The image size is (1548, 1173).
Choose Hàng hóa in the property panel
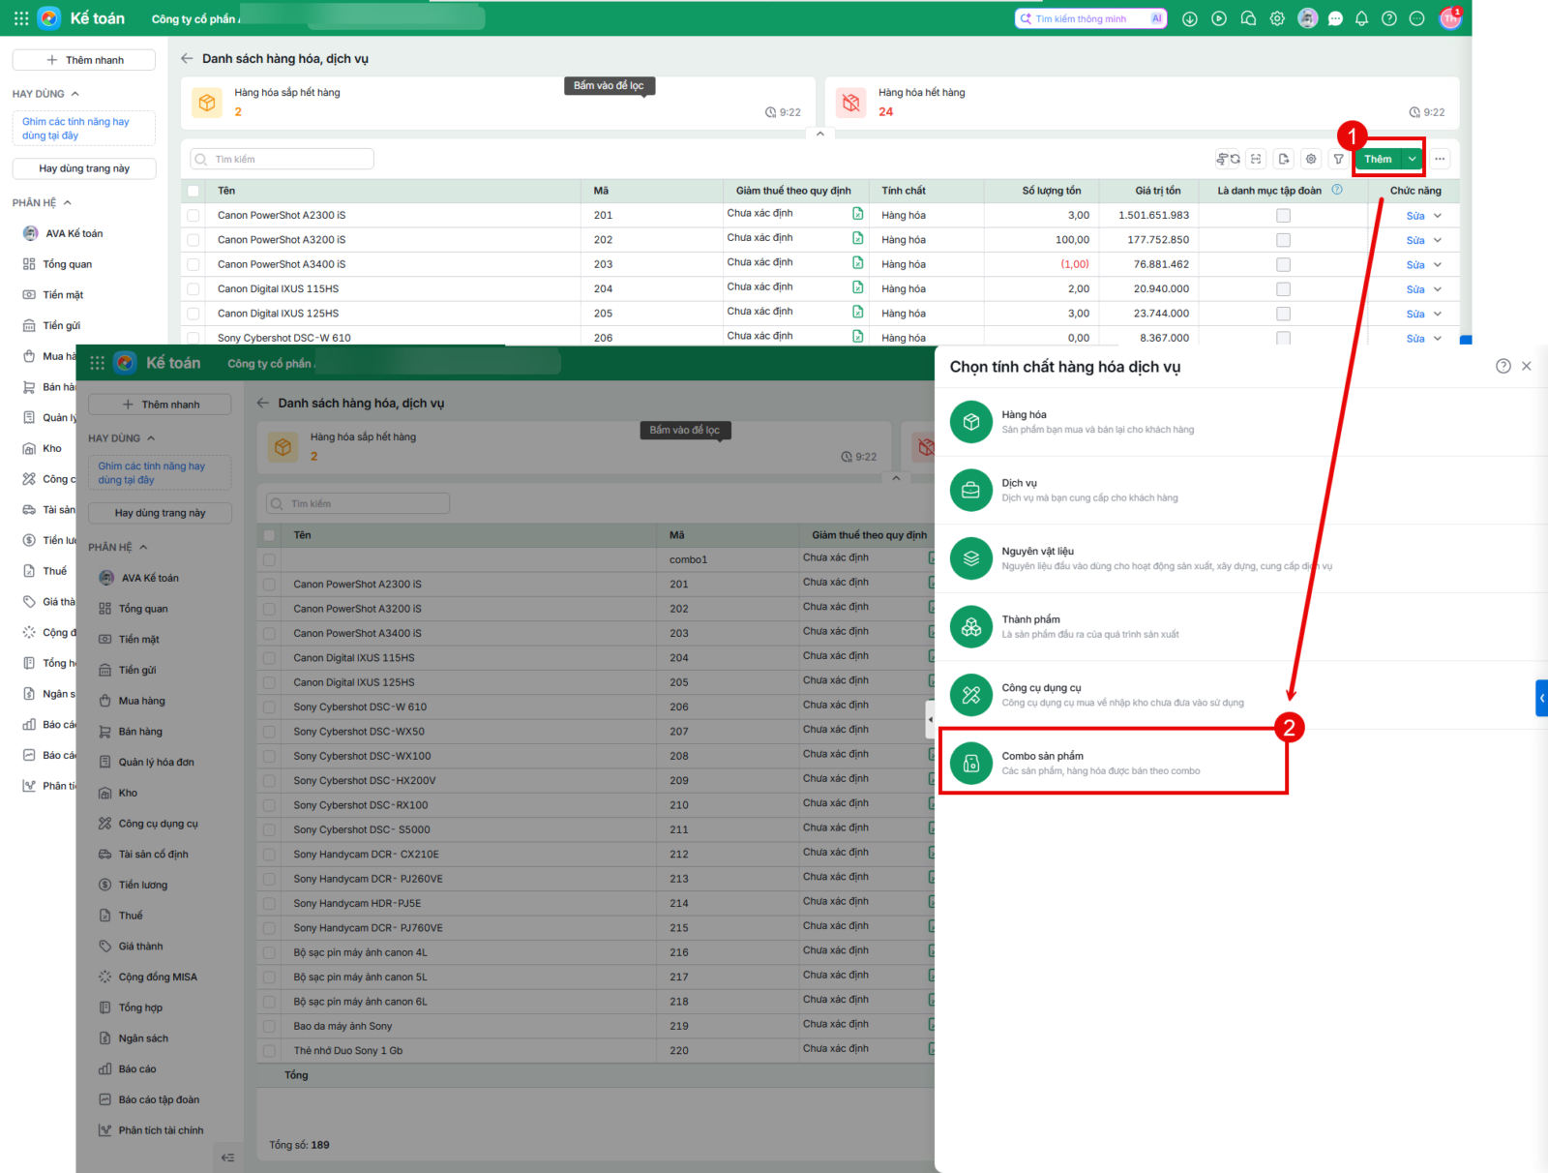(1242, 422)
